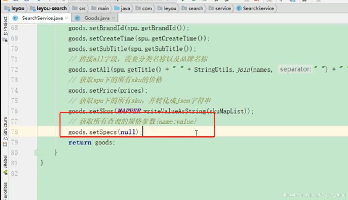The width and height of the screenshot is (348, 200).
Task: Click line number 72 in the gutter
Action: point(14,70)
